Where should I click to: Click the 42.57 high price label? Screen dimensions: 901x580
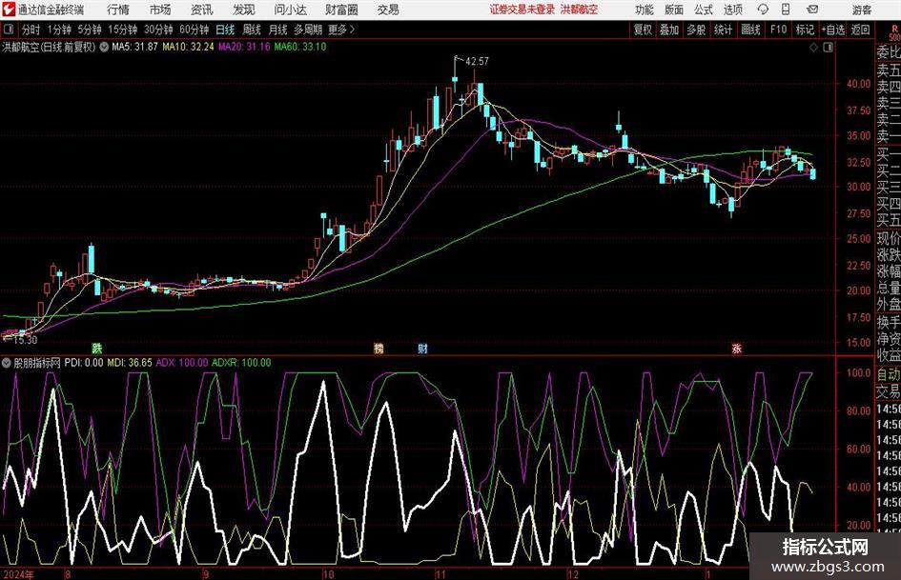[x=477, y=62]
